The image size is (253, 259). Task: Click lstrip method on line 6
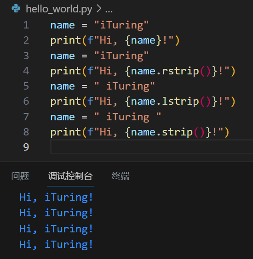180,102
